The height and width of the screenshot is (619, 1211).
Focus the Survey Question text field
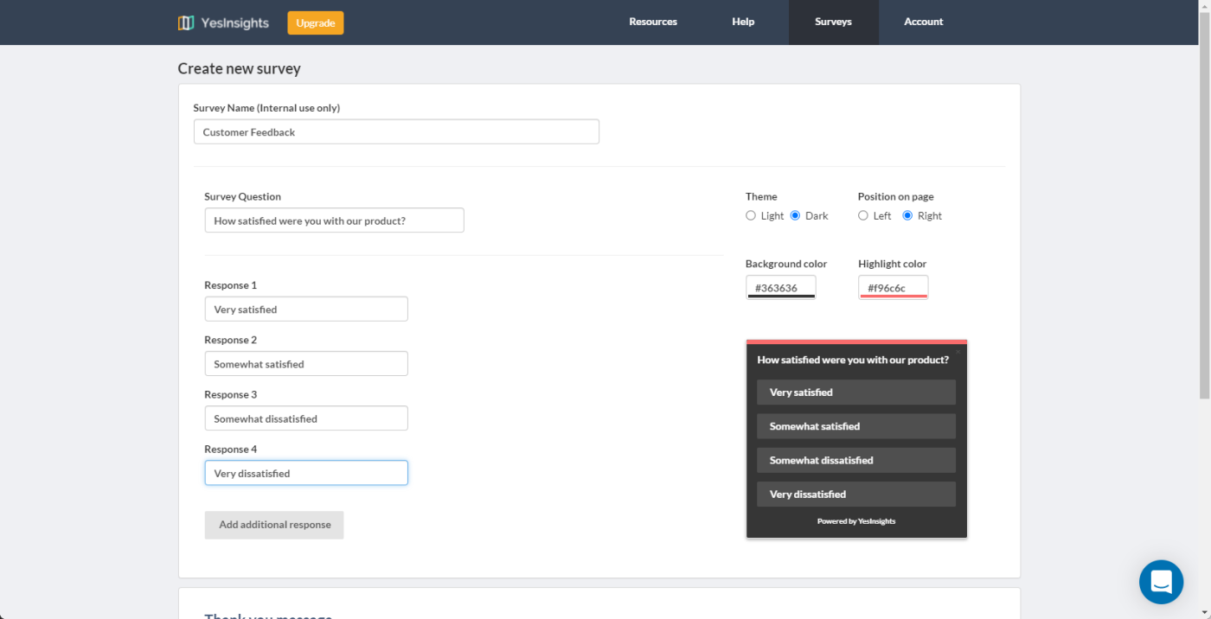tap(334, 220)
